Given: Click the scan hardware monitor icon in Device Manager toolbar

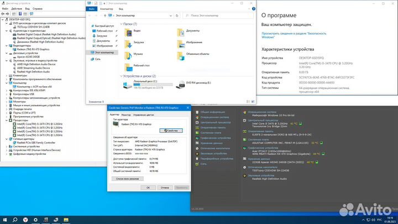Looking at the screenshot, I should 32,14.
